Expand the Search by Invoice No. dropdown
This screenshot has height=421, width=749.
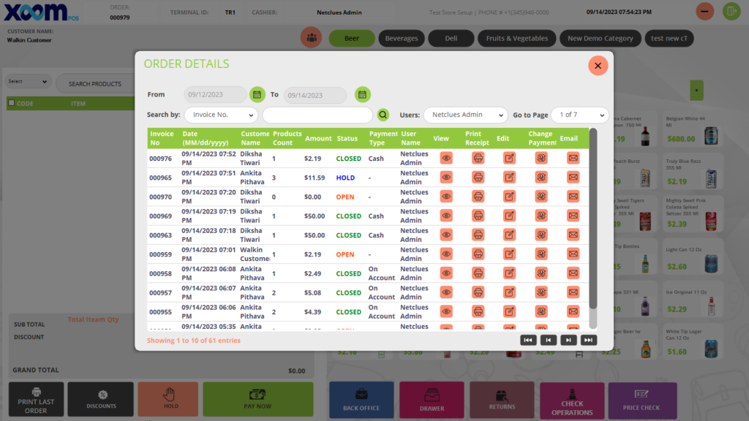pyautogui.click(x=221, y=115)
